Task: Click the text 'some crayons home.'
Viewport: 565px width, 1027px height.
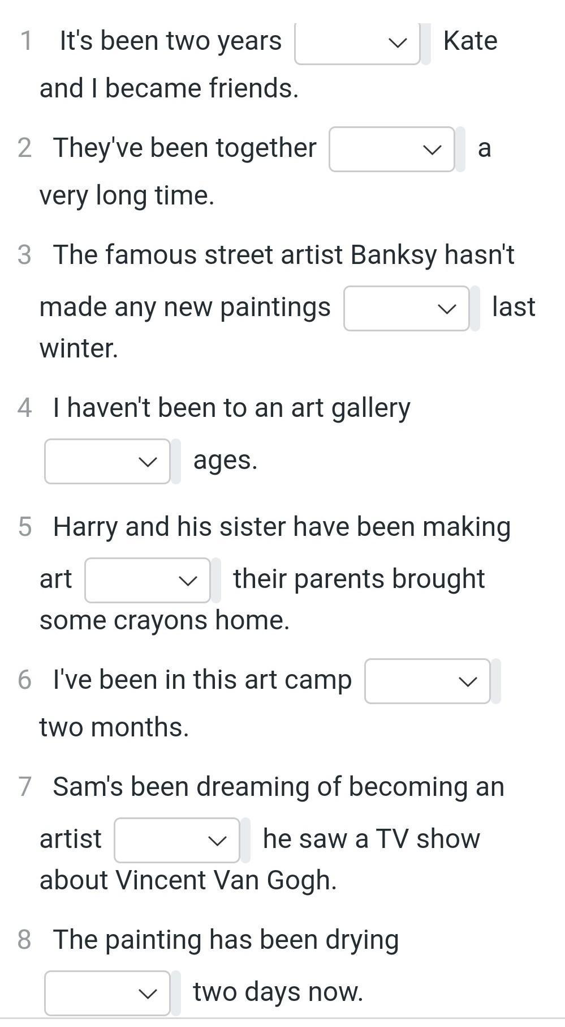Action: [x=164, y=620]
